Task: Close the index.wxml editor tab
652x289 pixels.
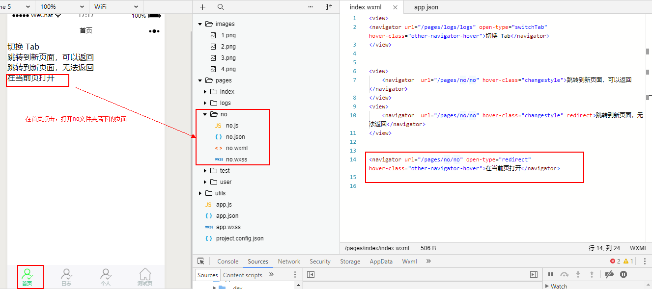Action: click(x=395, y=7)
